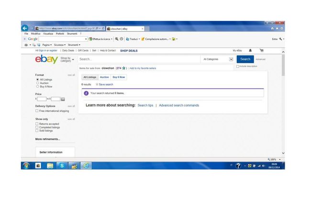Tick the Include description checkbox
This screenshot has height=220, width=311.
238,66
